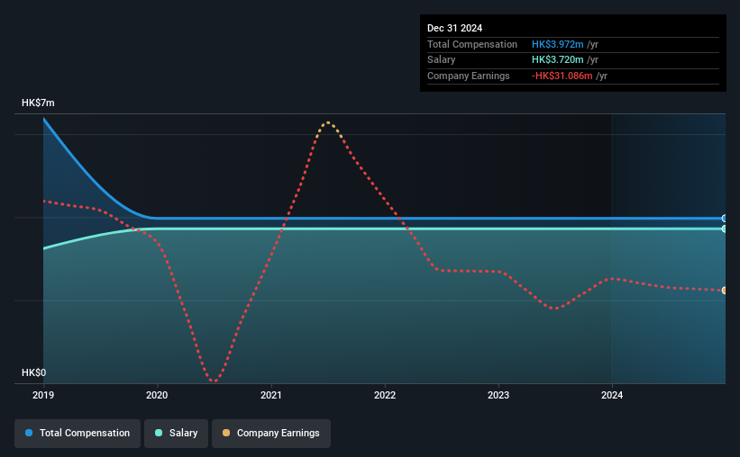The width and height of the screenshot is (740, 457).
Task: Click the 2024 x-axis label
Action: 612,395
